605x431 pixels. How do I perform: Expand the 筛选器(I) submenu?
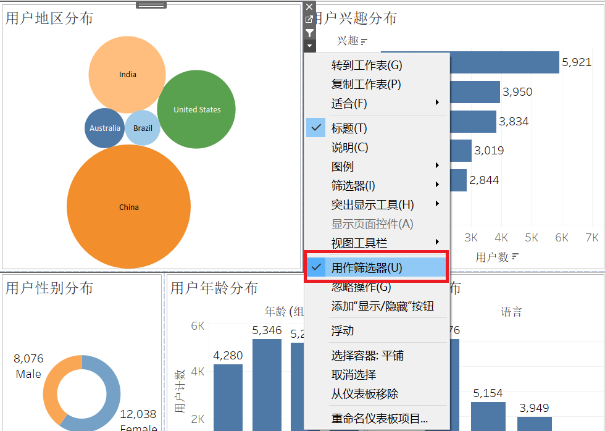click(377, 186)
